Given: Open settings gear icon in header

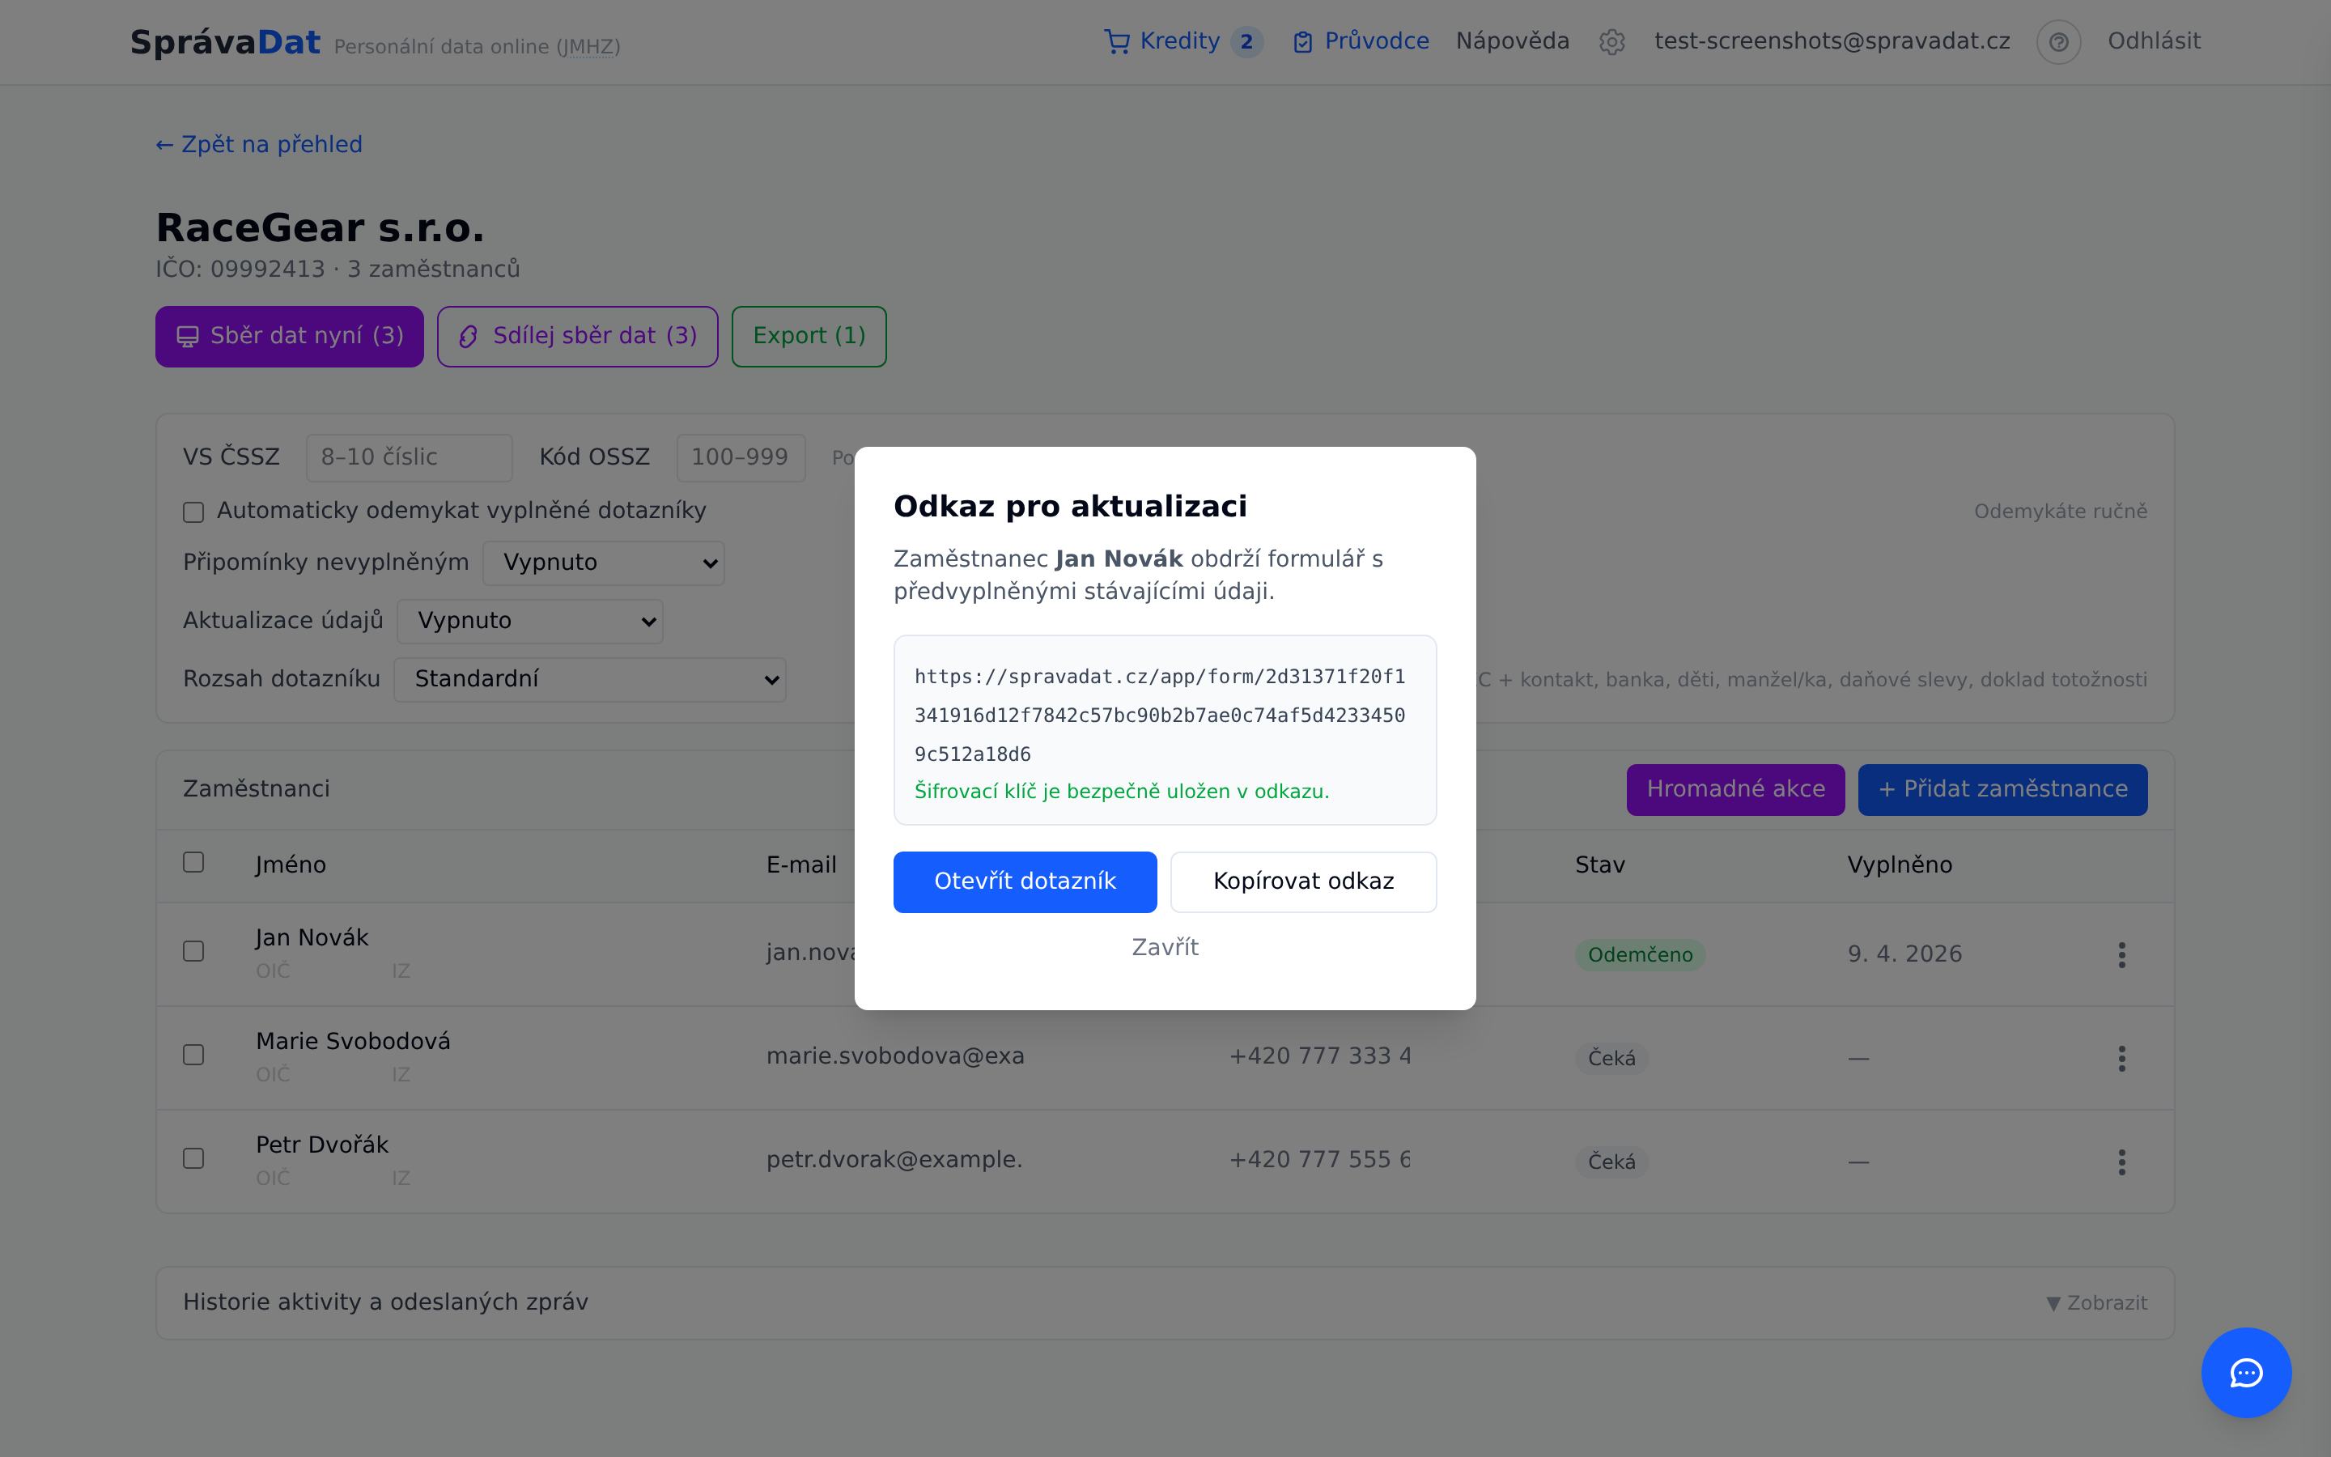Looking at the screenshot, I should (x=1611, y=41).
